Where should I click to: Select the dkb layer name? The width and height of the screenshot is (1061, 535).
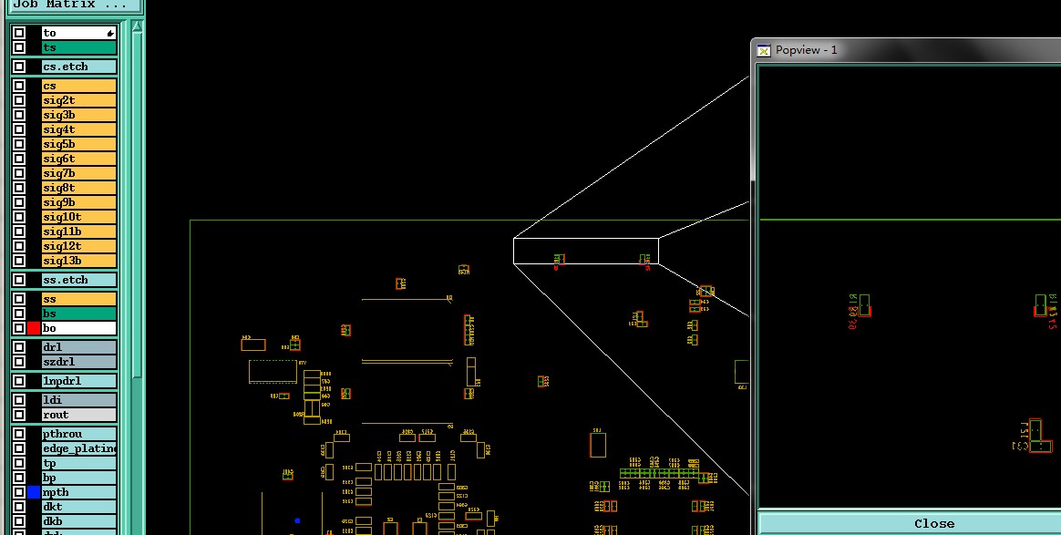[x=79, y=521]
